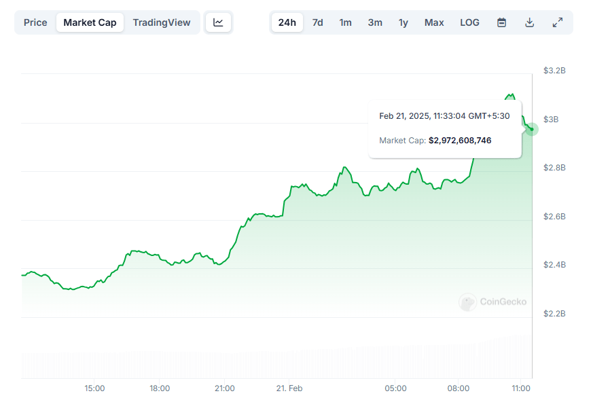This screenshot has width=610, height=402.
Task: Open the TradingView tab
Action: (162, 22)
